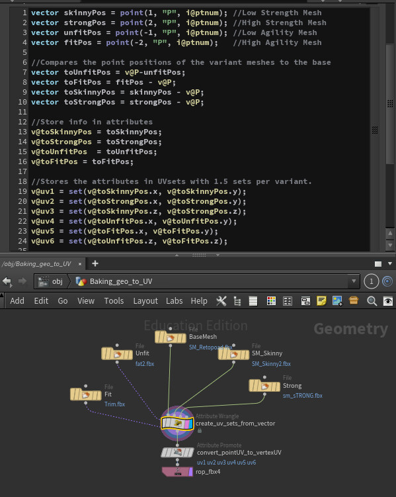Select the create_uv_sets_from_vector wrangle node
The width and height of the screenshot is (396, 497).
coord(177,424)
